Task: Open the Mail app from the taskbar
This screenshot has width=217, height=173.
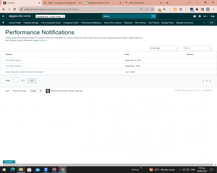Action: [38, 170]
